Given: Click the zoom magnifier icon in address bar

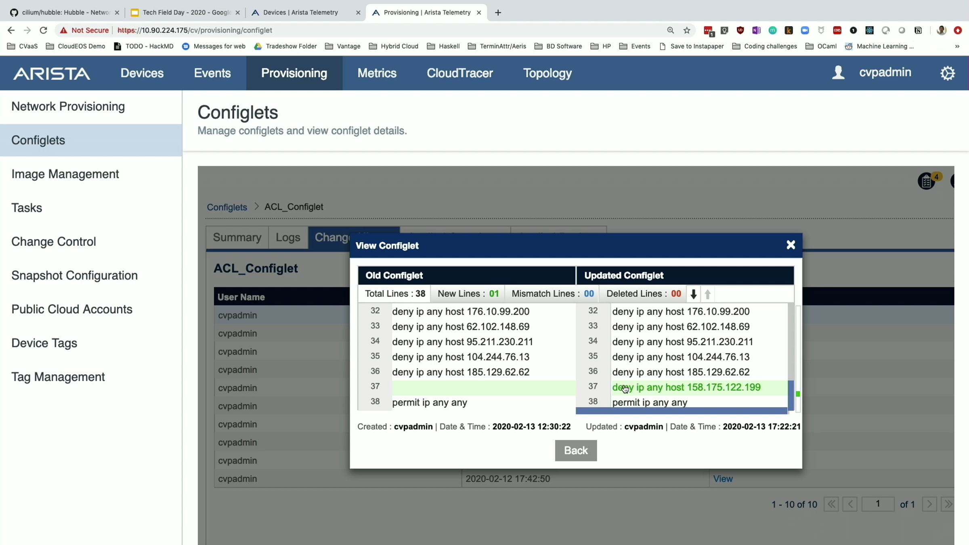Looking at the screenshot, I should pos(671,30).
